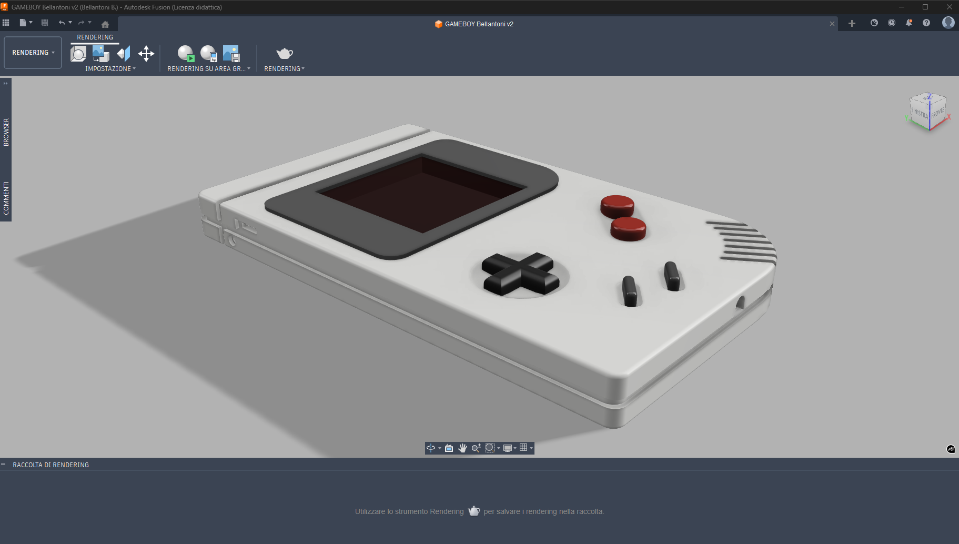Expand the Impostazione panel dropdown

(x=133, y=69)
